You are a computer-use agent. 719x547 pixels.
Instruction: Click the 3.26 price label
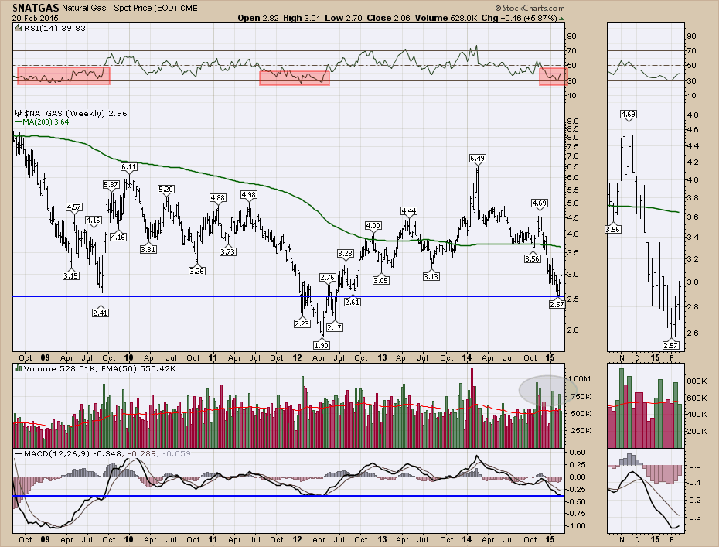[196, 271]
